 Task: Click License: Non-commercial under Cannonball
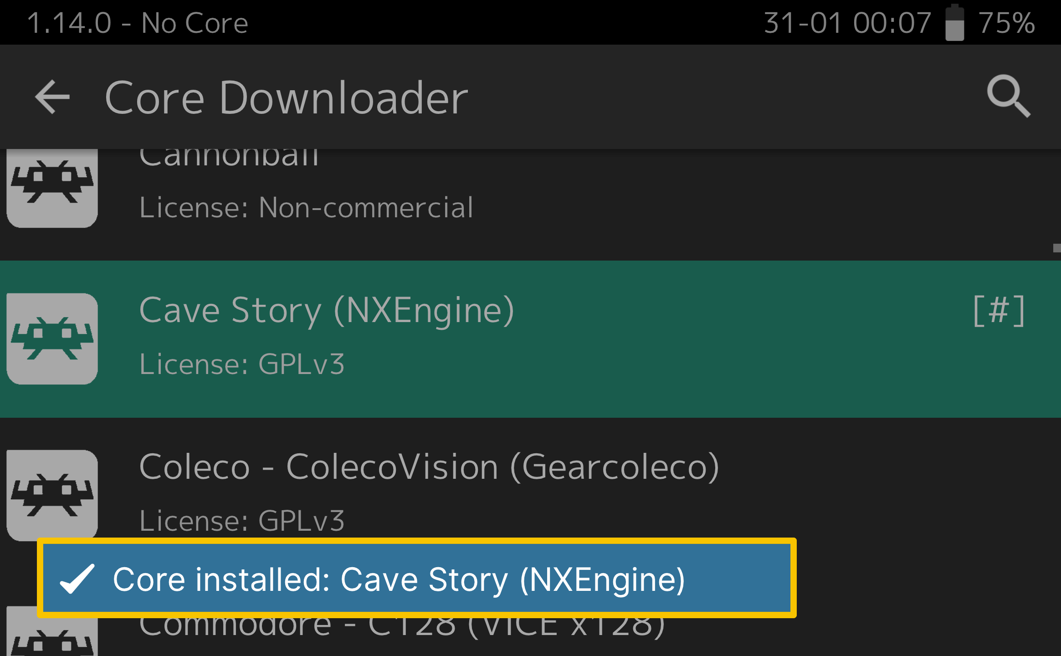coord(307,208)
